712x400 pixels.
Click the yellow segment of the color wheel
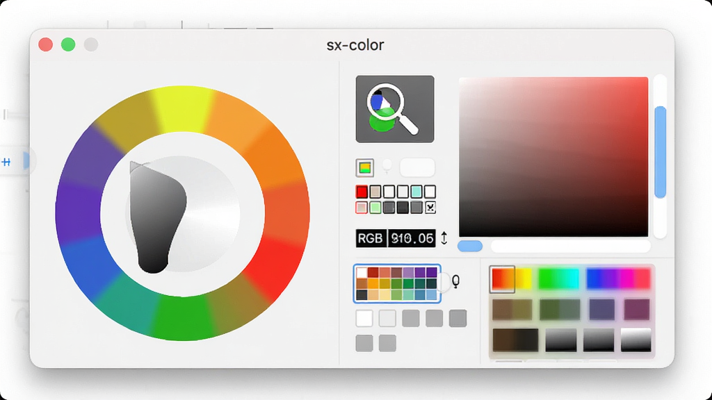point(181,109)
